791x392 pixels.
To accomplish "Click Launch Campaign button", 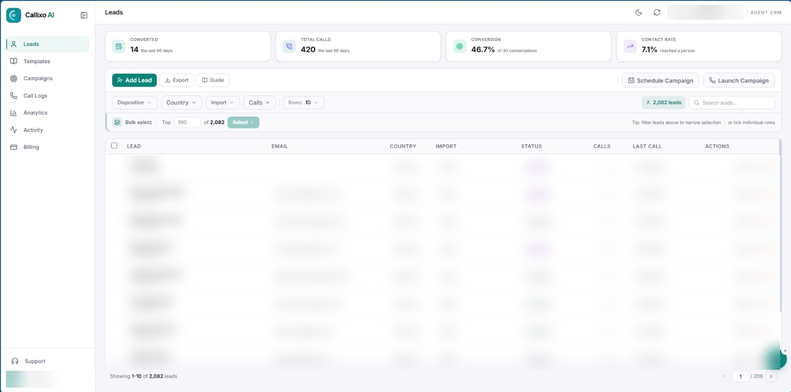I will point(739,81).
